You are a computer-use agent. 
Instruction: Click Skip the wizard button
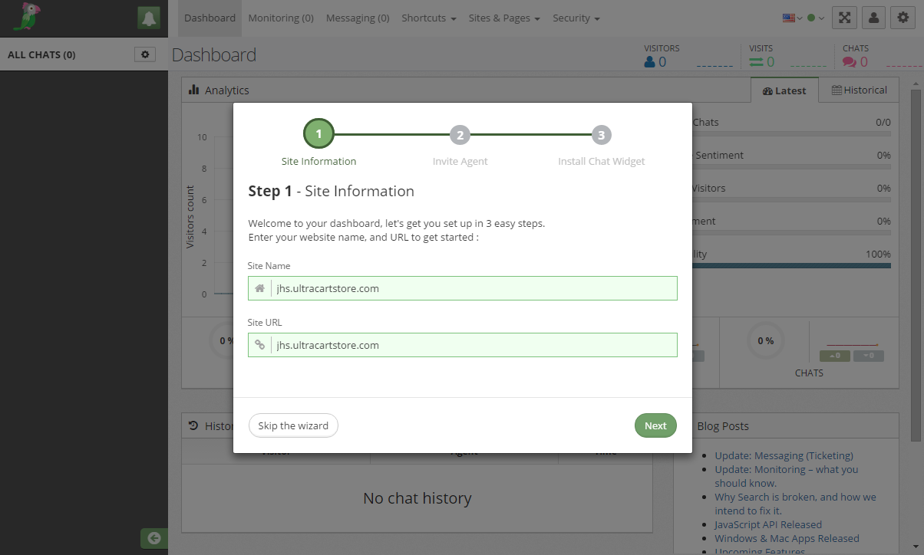(293, 425)
